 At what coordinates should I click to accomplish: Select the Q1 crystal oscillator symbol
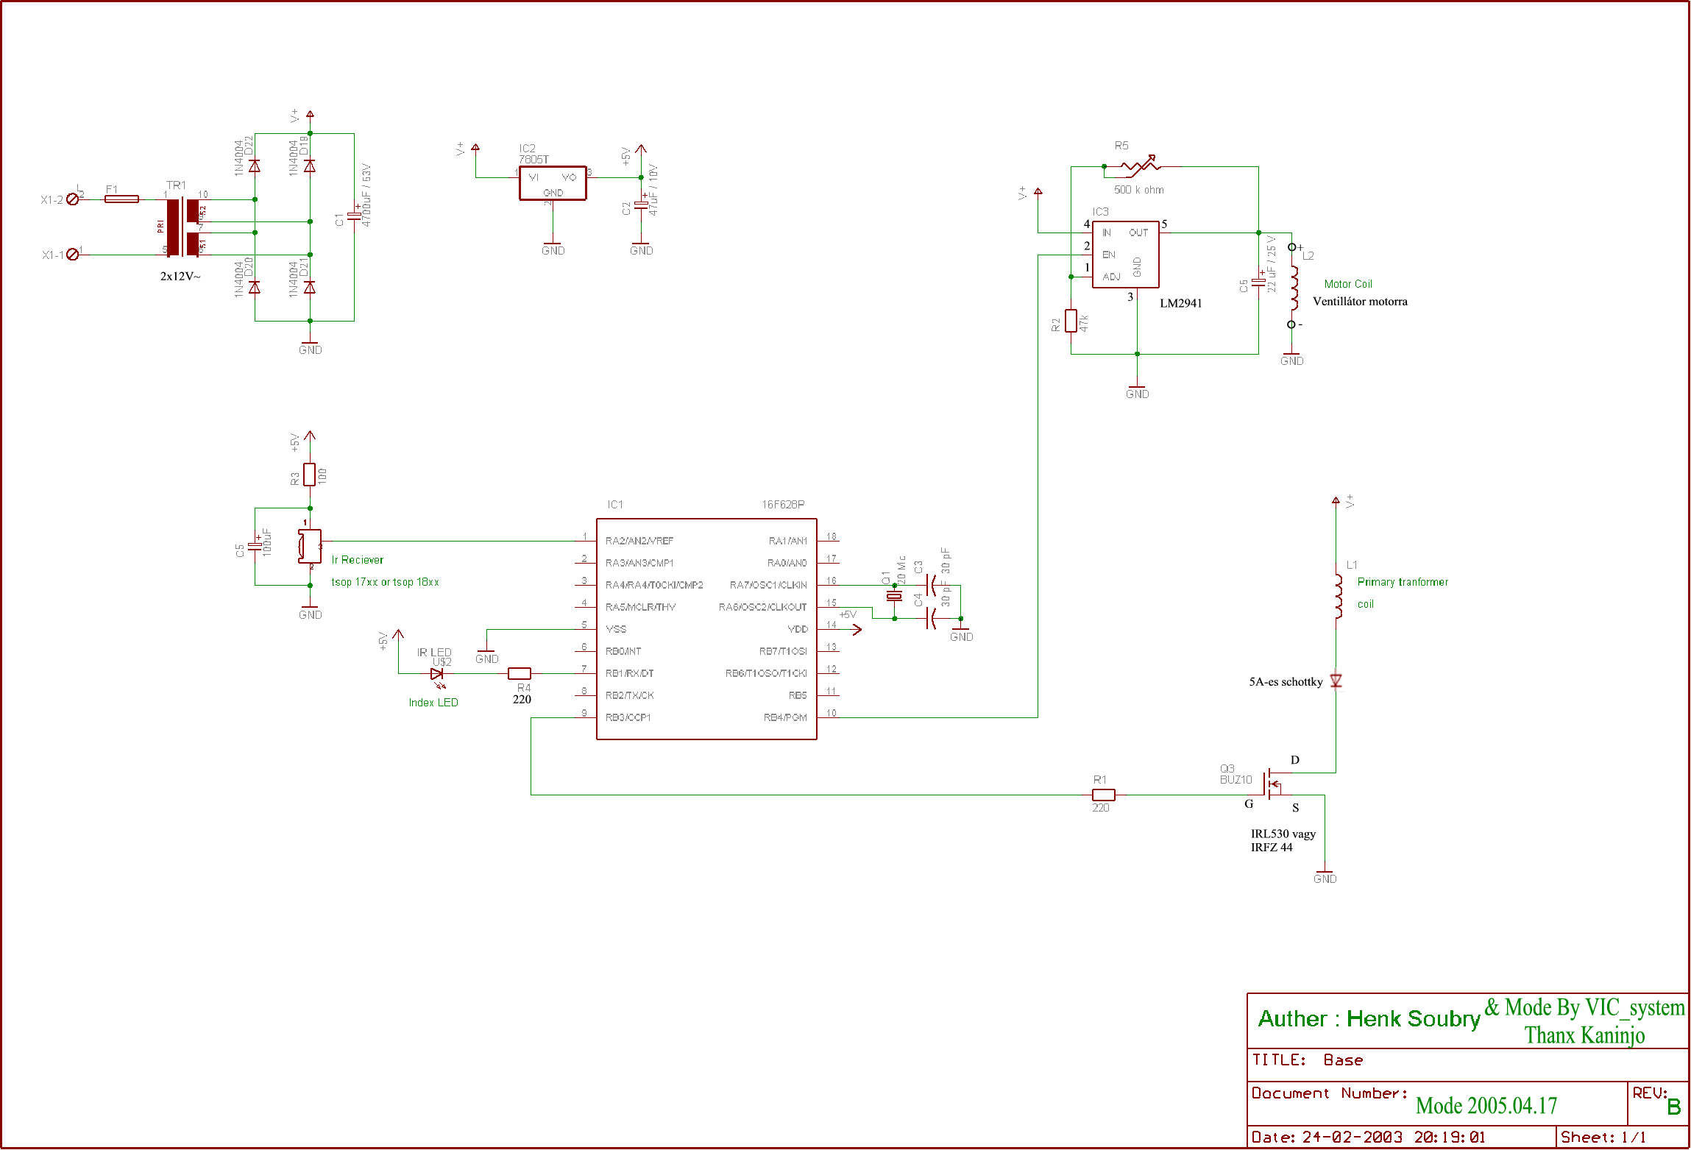(x=894, y=596)
